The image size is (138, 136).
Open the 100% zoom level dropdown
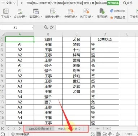pyautogui.click(x=130, y=134)
